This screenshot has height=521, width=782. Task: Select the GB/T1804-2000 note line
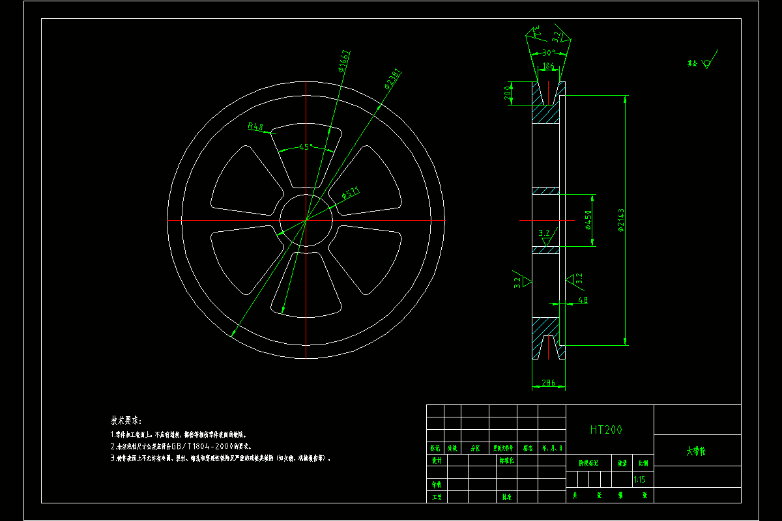181,446
